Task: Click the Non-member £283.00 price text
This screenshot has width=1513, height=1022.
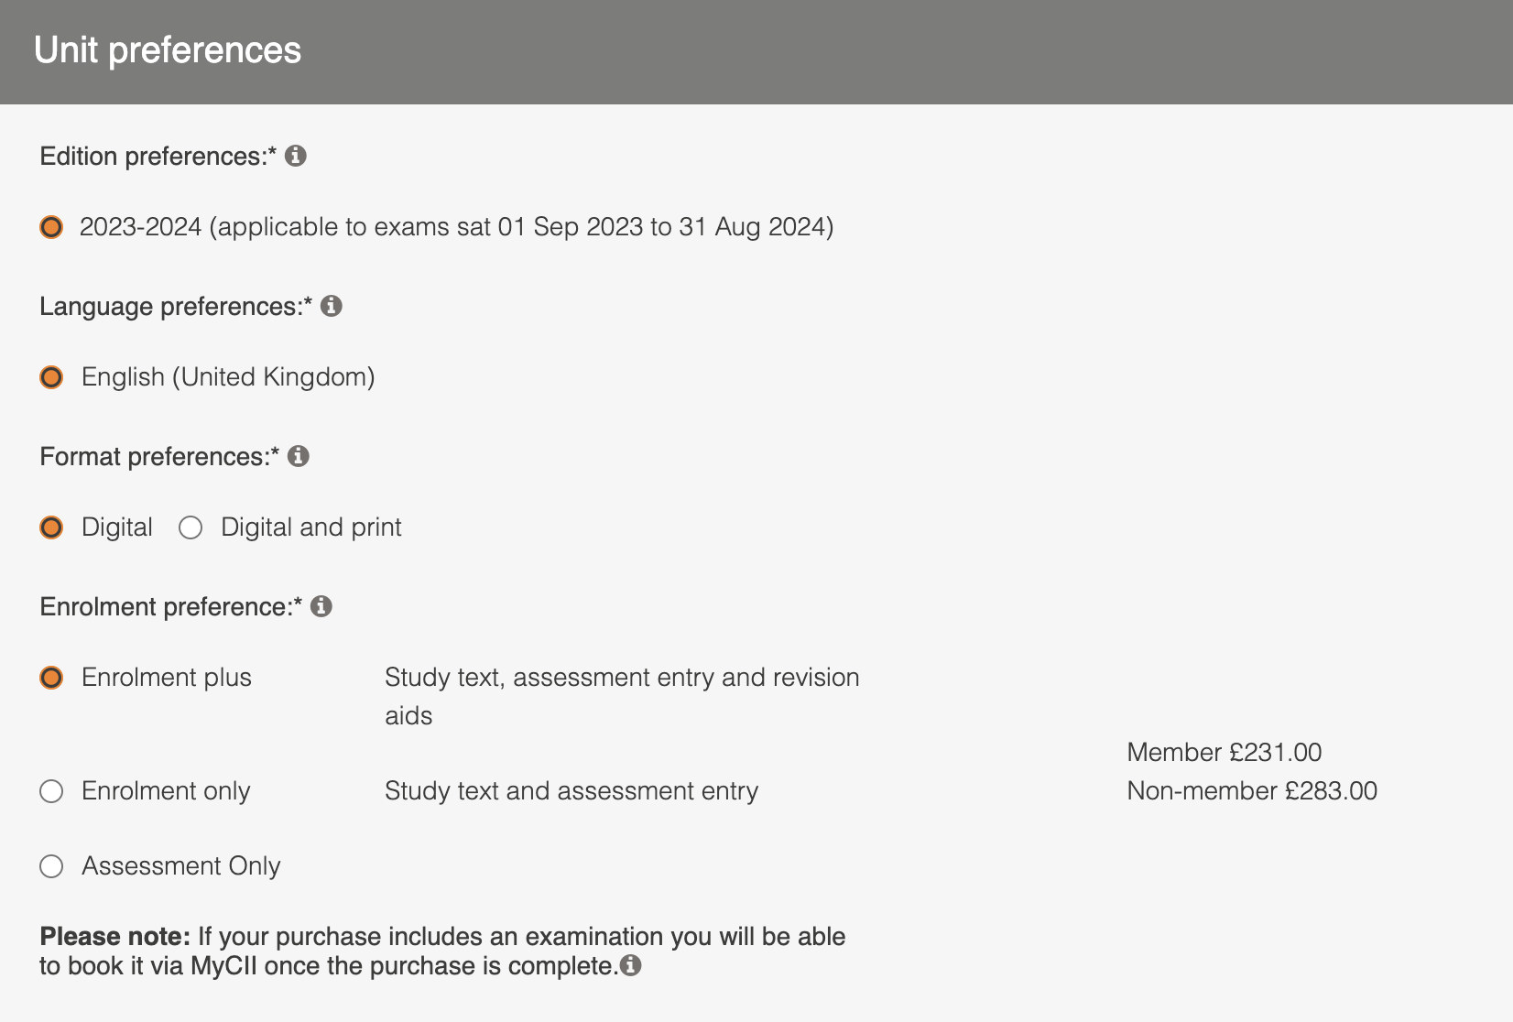Action: (x=1252, y=791)
